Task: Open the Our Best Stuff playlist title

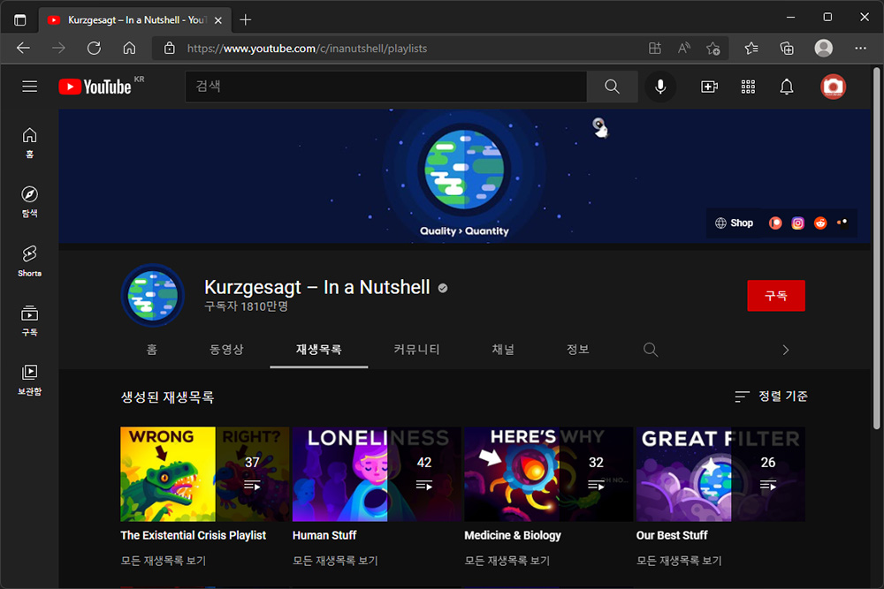Action: [x=672, y=535]
